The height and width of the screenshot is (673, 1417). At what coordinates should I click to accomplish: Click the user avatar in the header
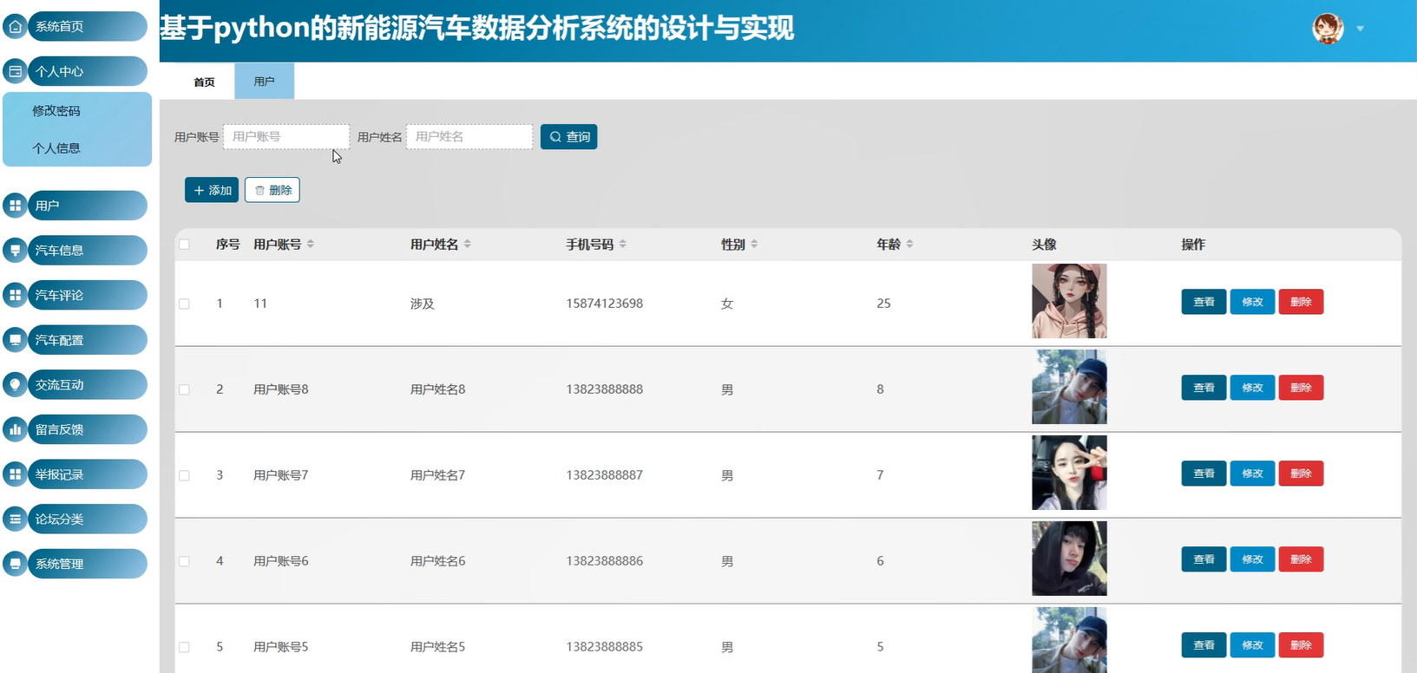(1328, 29)
